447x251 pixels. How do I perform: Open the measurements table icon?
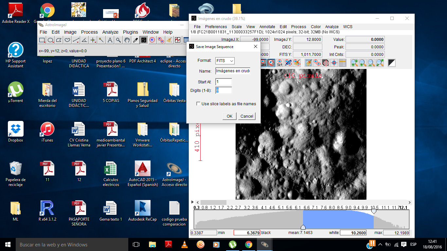[342, 63]
